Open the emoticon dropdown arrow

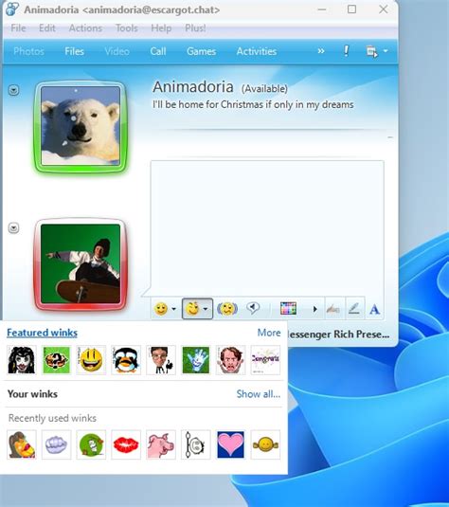tap(174, 309)
